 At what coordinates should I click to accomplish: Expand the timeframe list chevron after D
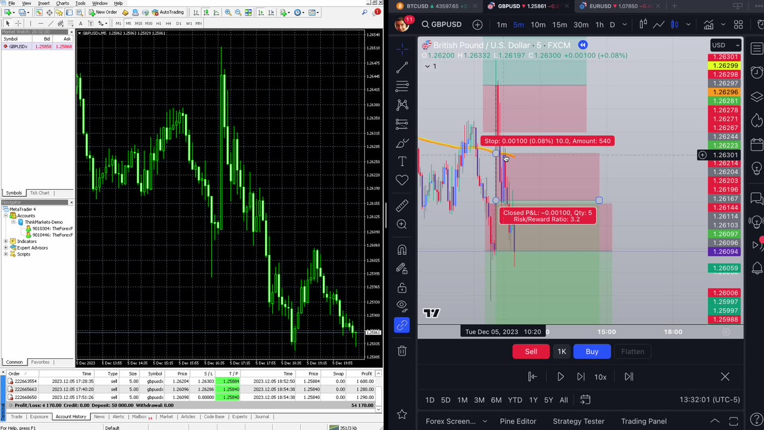pos(624,24)
